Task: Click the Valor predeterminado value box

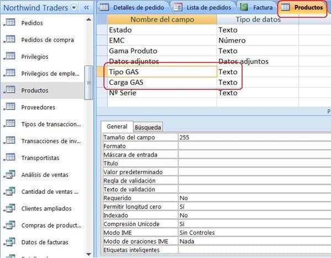Action: (x=254, y=172)
